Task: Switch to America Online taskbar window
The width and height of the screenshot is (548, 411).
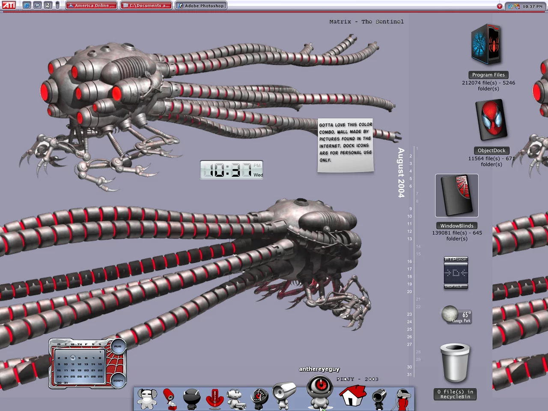Action: 91,6
